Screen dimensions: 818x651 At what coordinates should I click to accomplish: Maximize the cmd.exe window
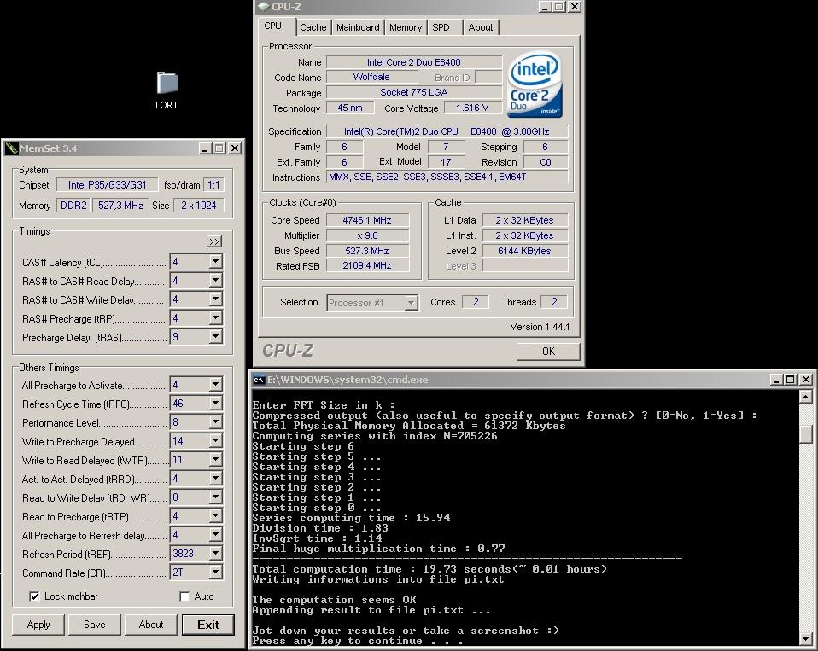click(791, 380)
